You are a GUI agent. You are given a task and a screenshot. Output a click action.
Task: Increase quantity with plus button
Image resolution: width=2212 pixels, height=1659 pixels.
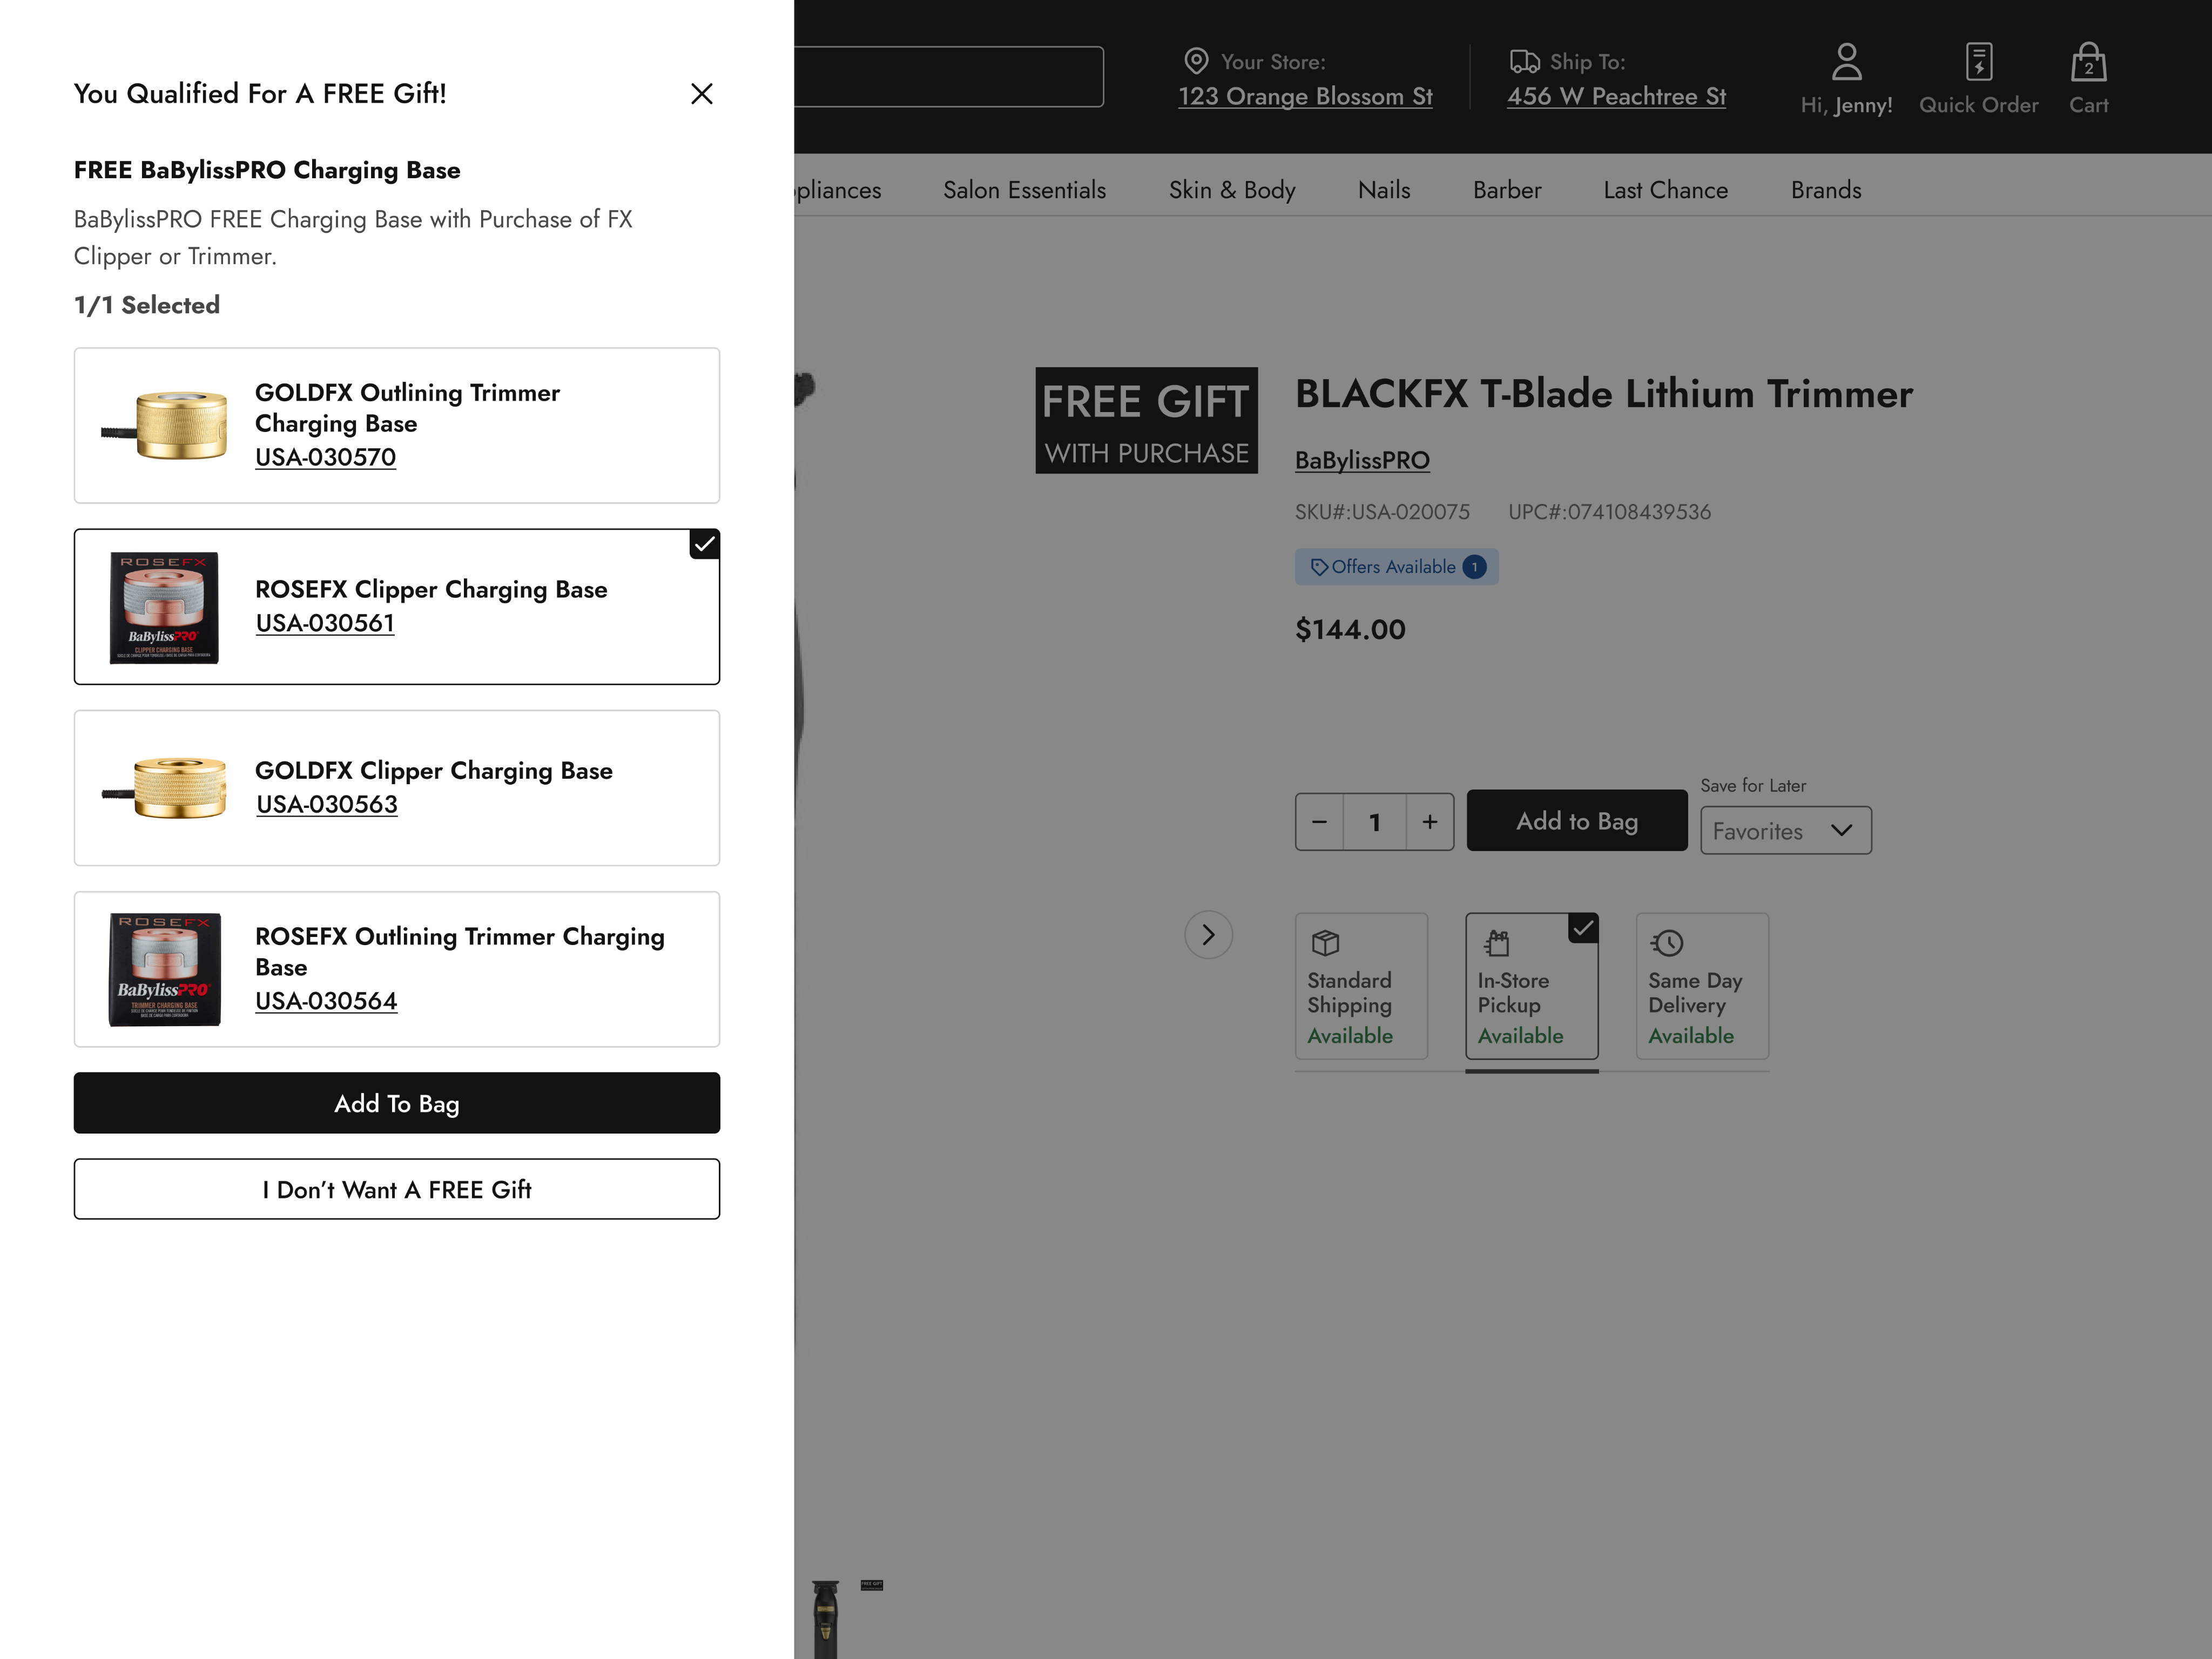tap(1430, 822)
